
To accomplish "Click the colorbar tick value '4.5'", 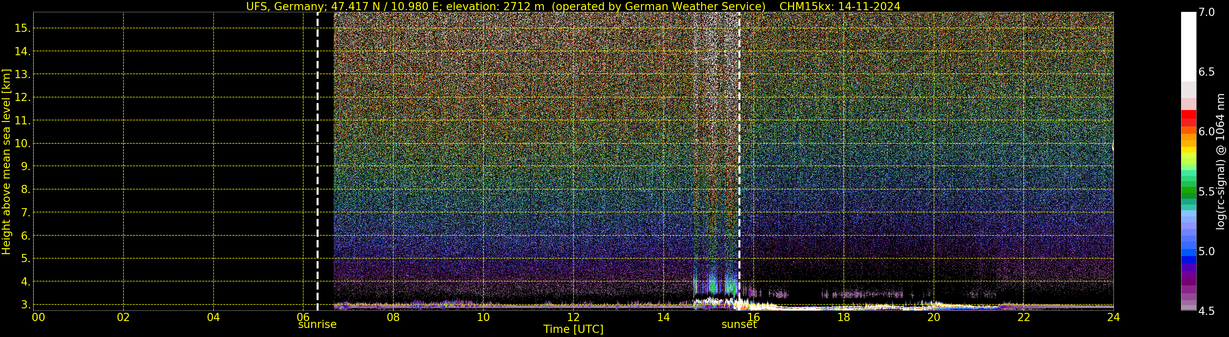I will pyautogui.click(x=1206, y=311).
